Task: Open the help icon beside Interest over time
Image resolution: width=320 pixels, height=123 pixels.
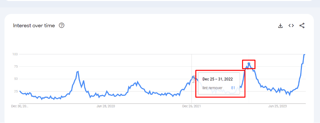Action: (62, 25)
